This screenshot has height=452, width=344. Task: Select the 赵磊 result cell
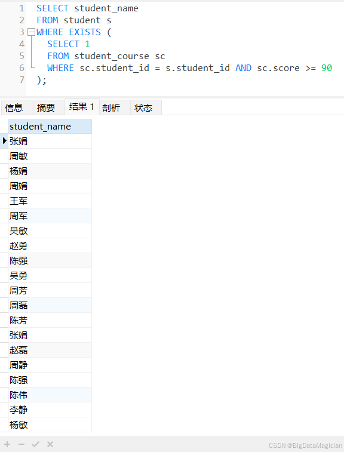click(x=50, y=350)
